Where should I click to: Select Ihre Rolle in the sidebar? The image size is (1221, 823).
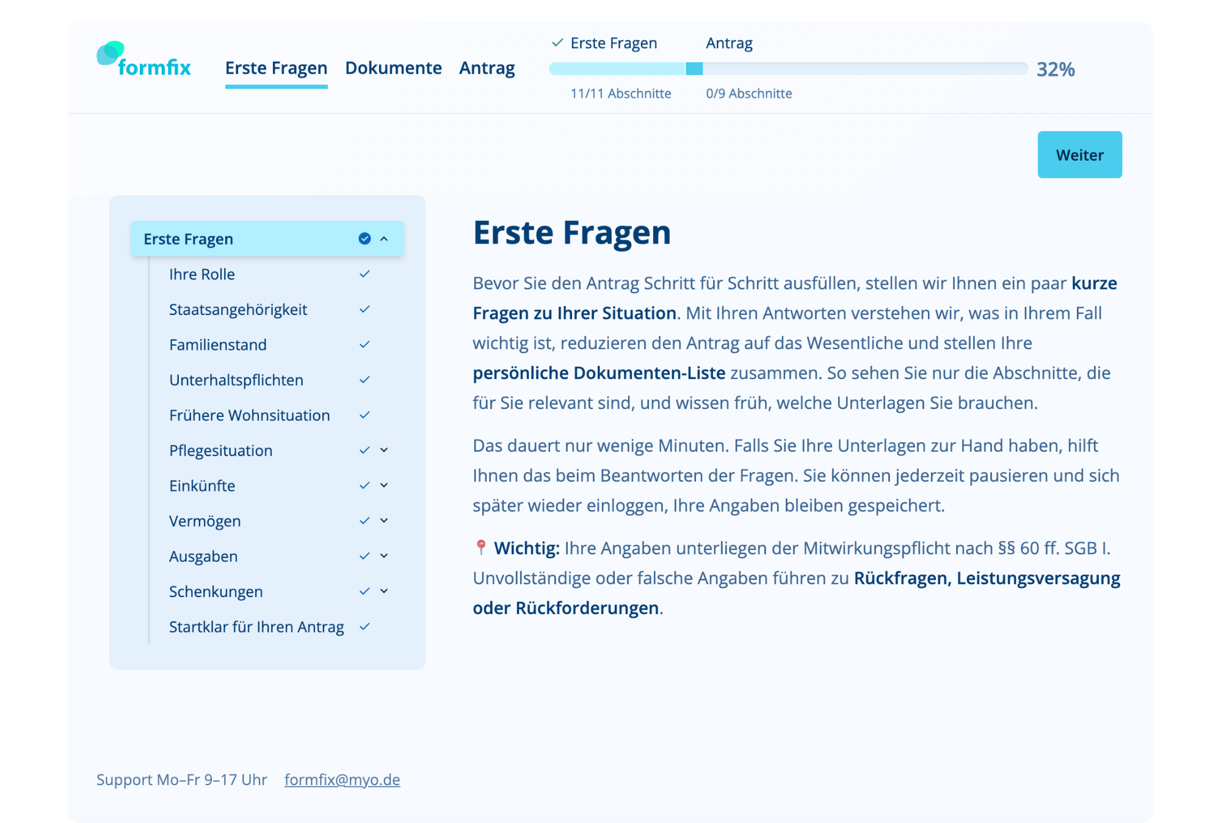pyautogui.click(x=202, y=274)
